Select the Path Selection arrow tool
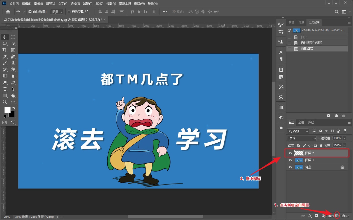 (x=13, y=89)
